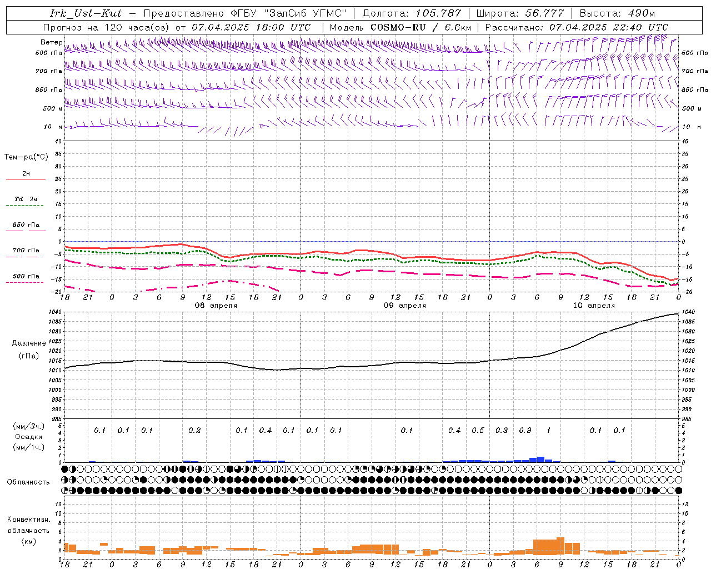
Task: Click the left 10 м wind level label
Action: point(52,127)
